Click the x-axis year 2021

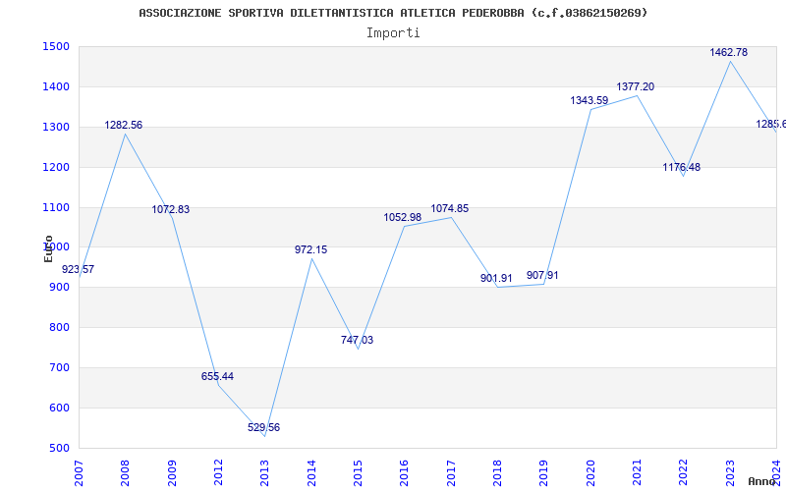(637, 473)
